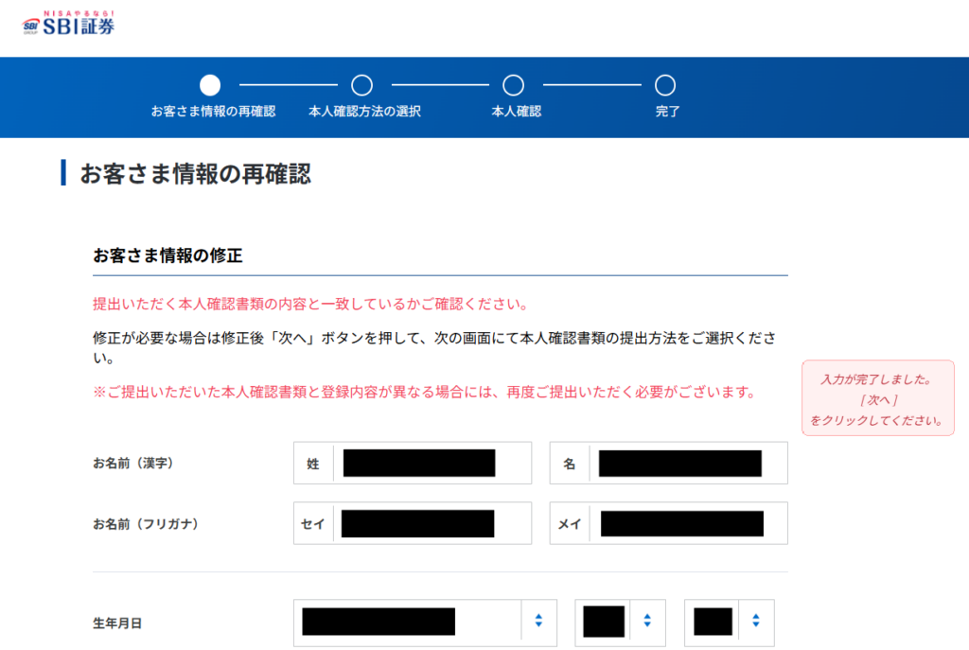Select the 本人確認方法の選択 step label
969x650 pixels.
point(364,112)
